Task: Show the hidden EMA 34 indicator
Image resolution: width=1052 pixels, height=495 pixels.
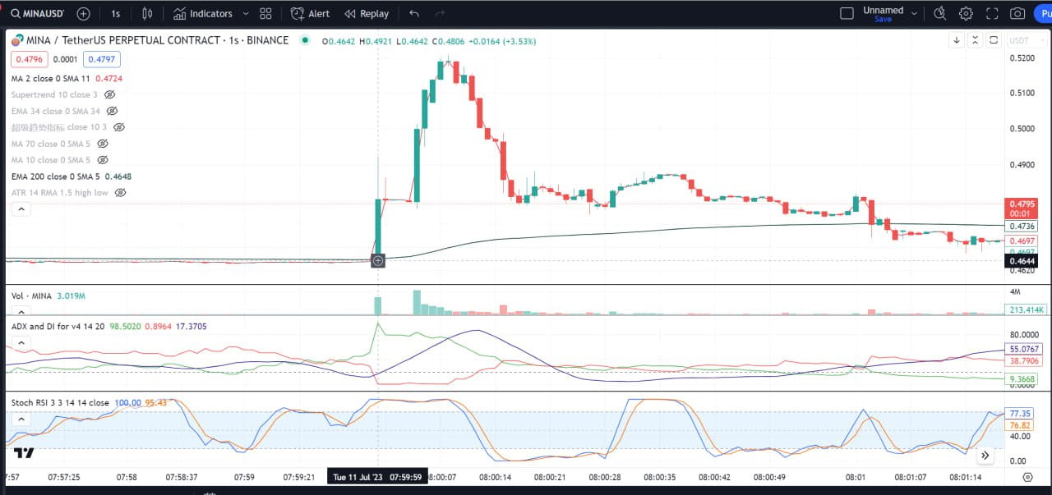Action: pos(112,111)
